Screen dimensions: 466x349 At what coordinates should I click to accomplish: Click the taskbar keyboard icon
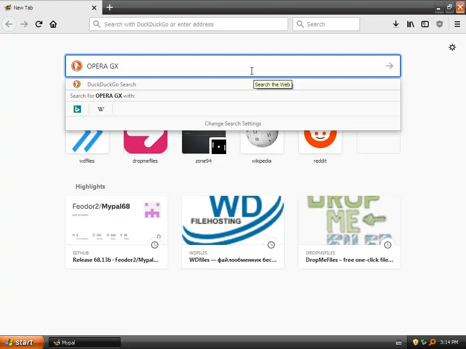(x=399, y=343)
